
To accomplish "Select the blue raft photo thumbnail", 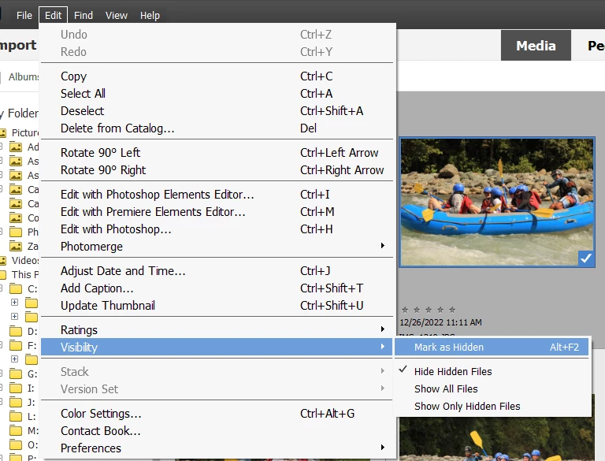I will 497,202.
